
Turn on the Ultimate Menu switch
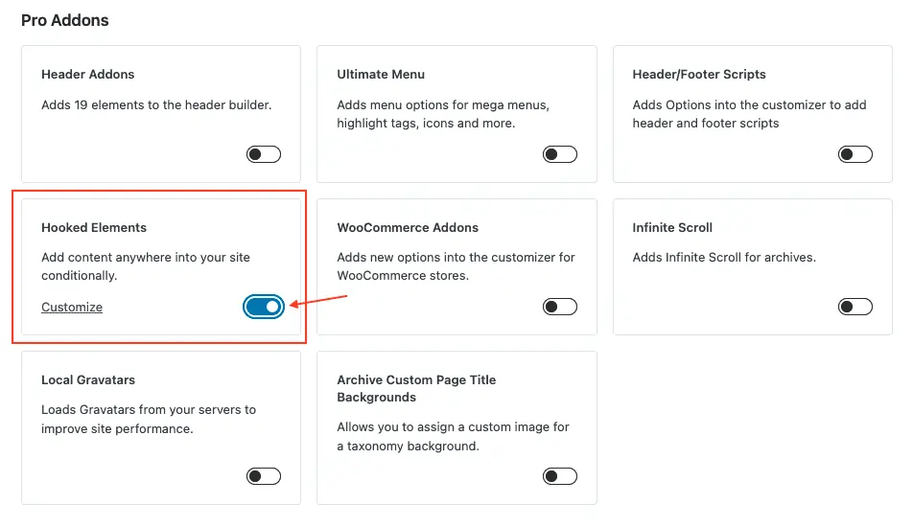tap(559, 154)
